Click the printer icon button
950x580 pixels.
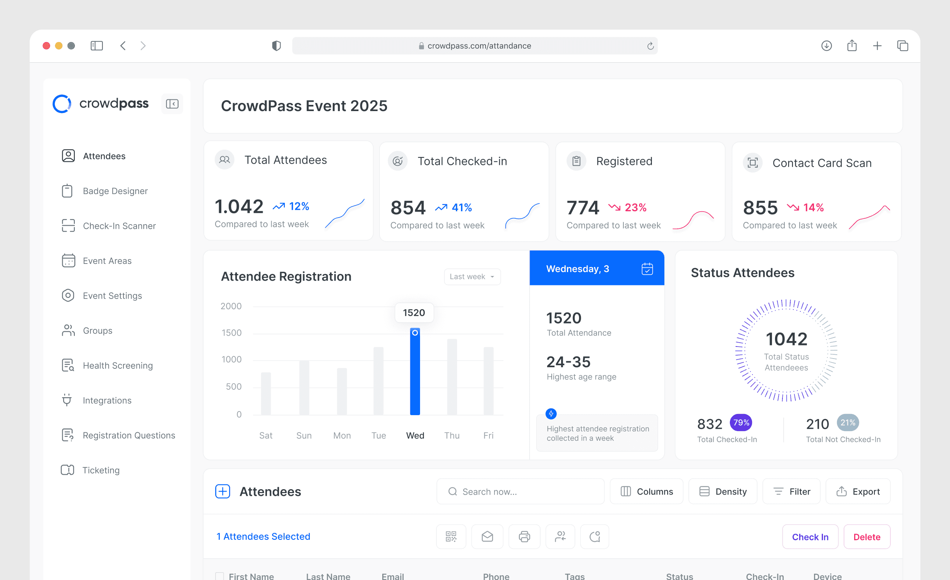(524, 537)
